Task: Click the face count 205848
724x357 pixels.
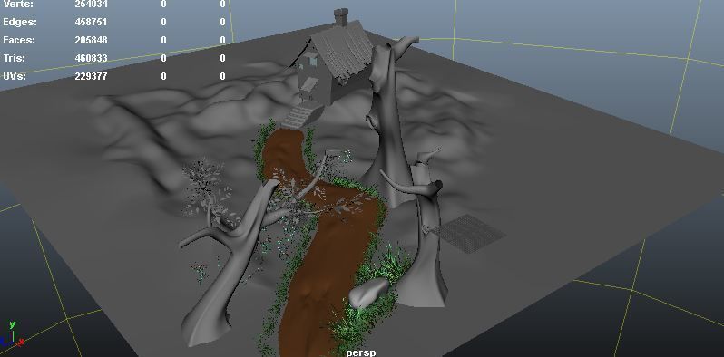Action: coord(91,40)
